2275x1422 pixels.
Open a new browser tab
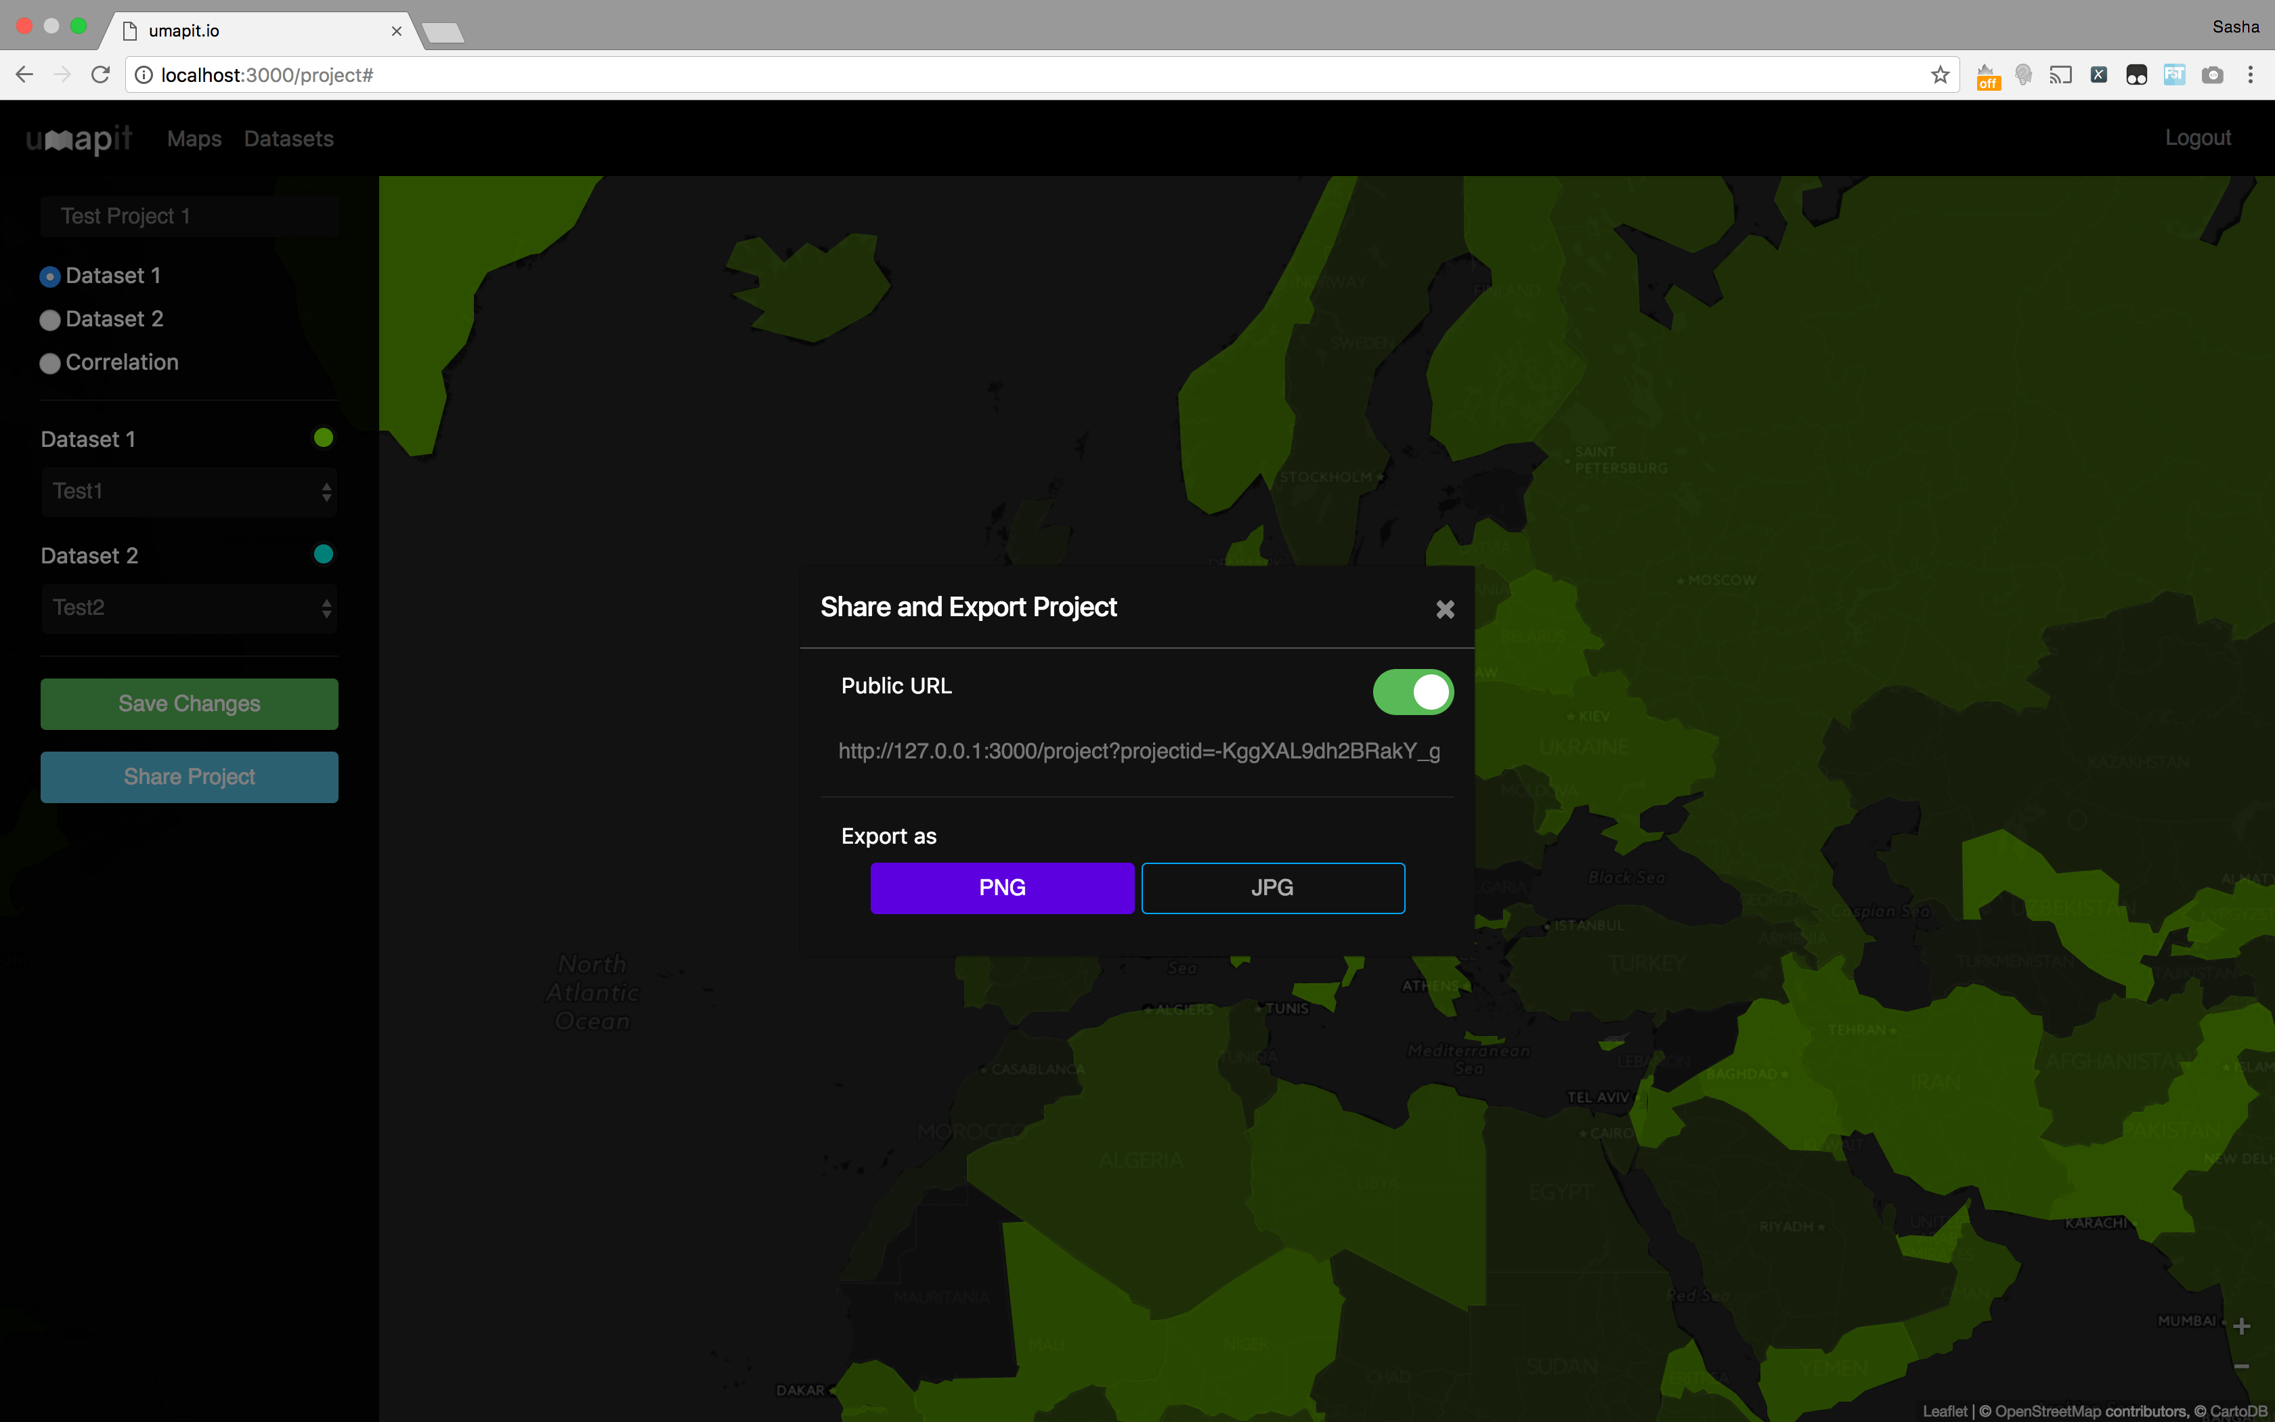click(443, 34)
